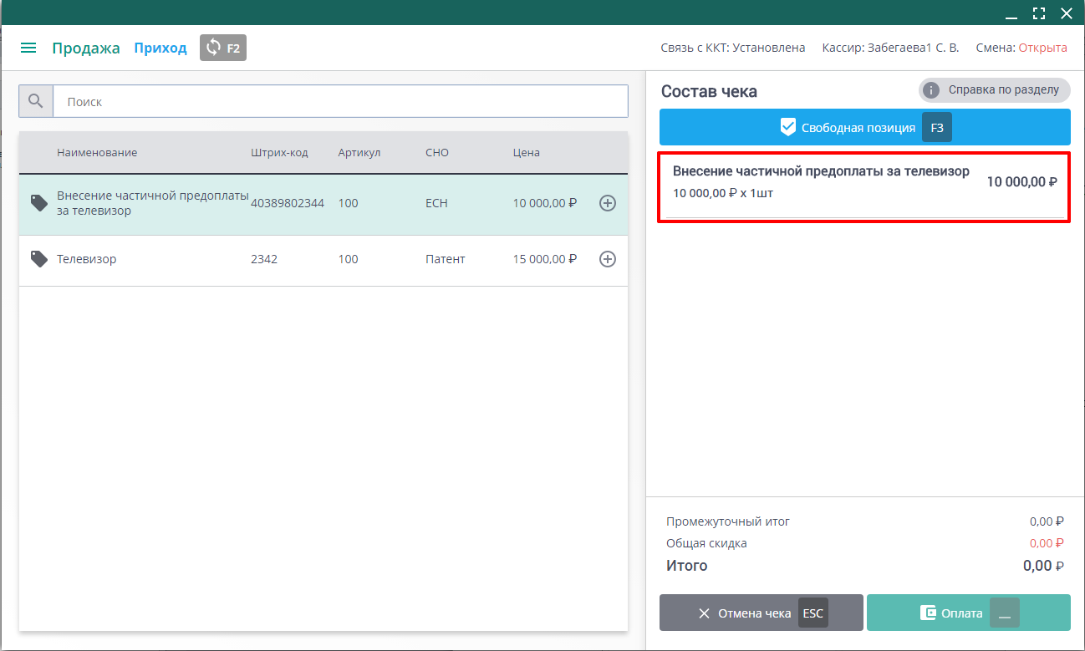Select barcode 2342 cell
Image resolution: width=1085 pixels, height=651 pixels.
click(x=264, y=259)
